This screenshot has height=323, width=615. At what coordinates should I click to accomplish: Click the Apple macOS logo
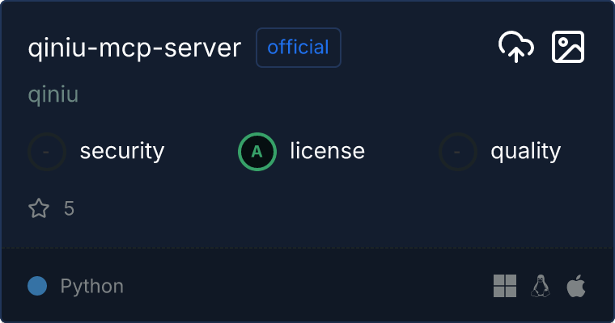575,286
